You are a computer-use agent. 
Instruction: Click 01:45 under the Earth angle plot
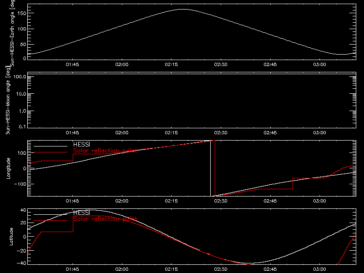coord(72,64)
